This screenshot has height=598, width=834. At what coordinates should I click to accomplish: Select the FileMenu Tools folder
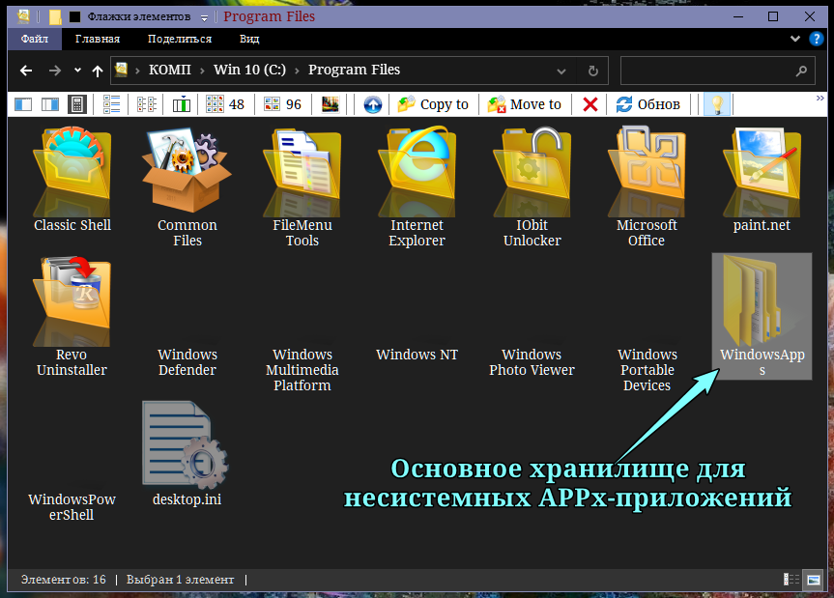[x=302, y=188]
